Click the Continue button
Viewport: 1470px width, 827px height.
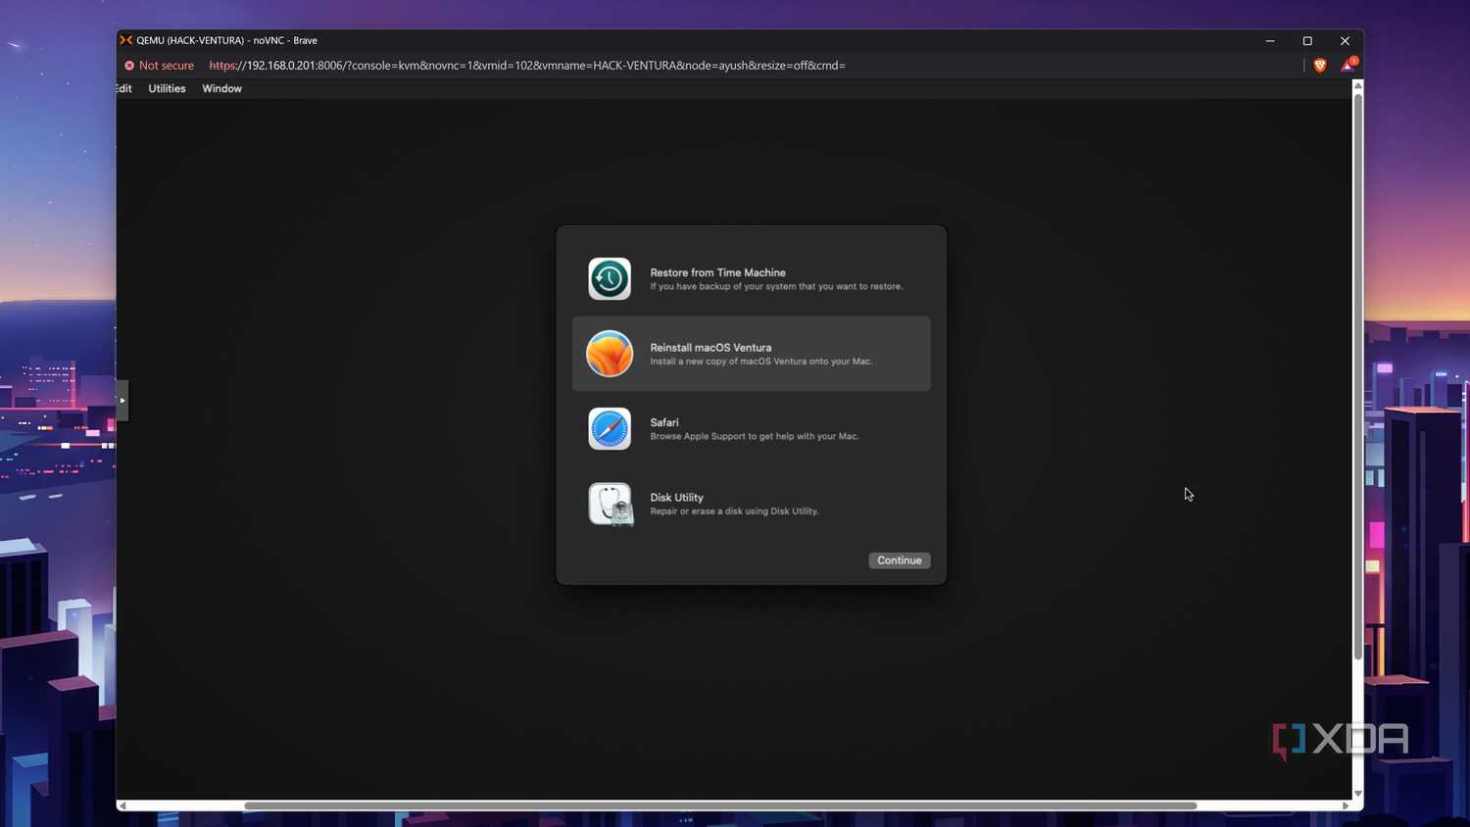899,560
